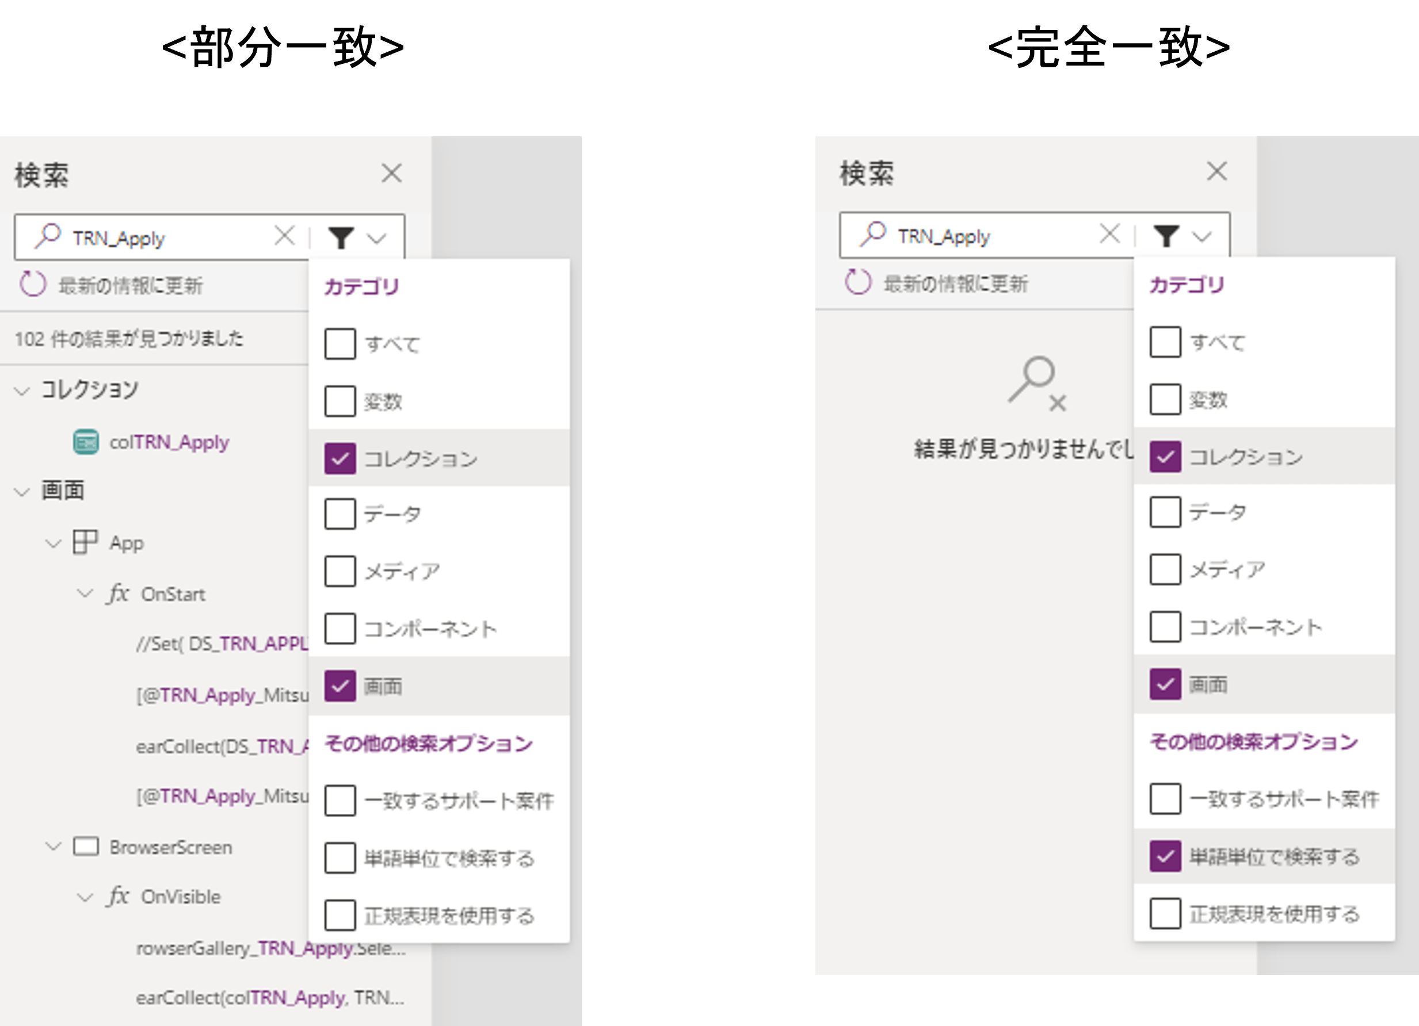Close the left 検索 search panel
The height and width of the screenshot is (1026, 1419).
(392, 173)
